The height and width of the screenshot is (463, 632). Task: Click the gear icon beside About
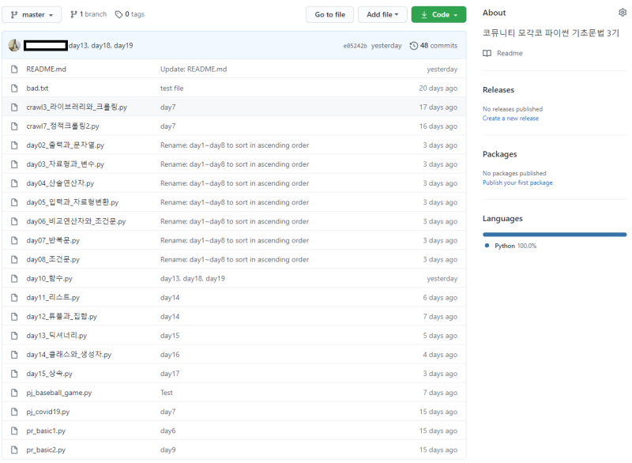[622, 13]
